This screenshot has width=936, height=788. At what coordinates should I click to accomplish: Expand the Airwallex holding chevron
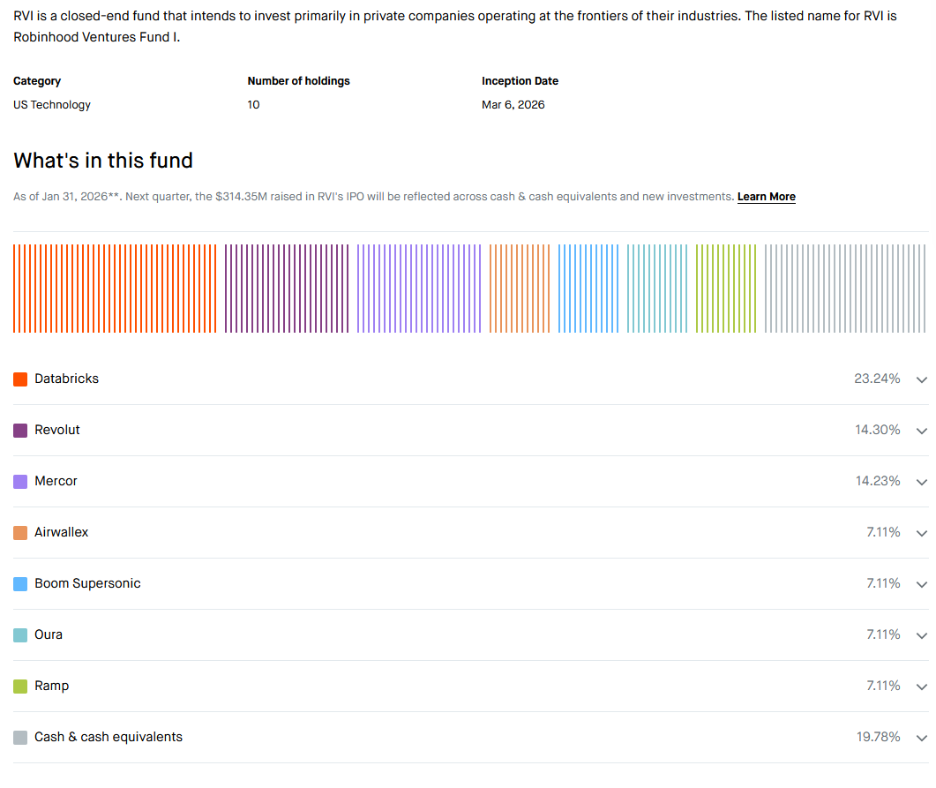(x=922, y=534)
